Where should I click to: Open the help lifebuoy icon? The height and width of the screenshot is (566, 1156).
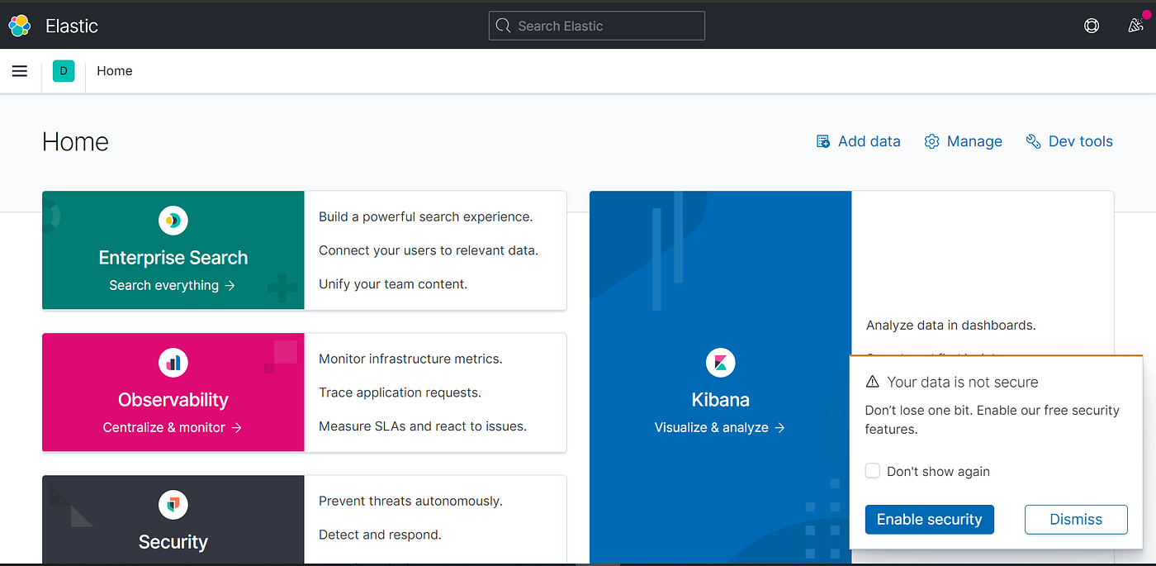(1092, 26)
